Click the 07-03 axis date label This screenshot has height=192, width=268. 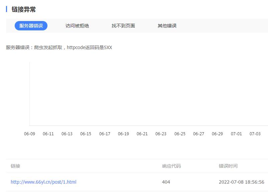point(255,134)
